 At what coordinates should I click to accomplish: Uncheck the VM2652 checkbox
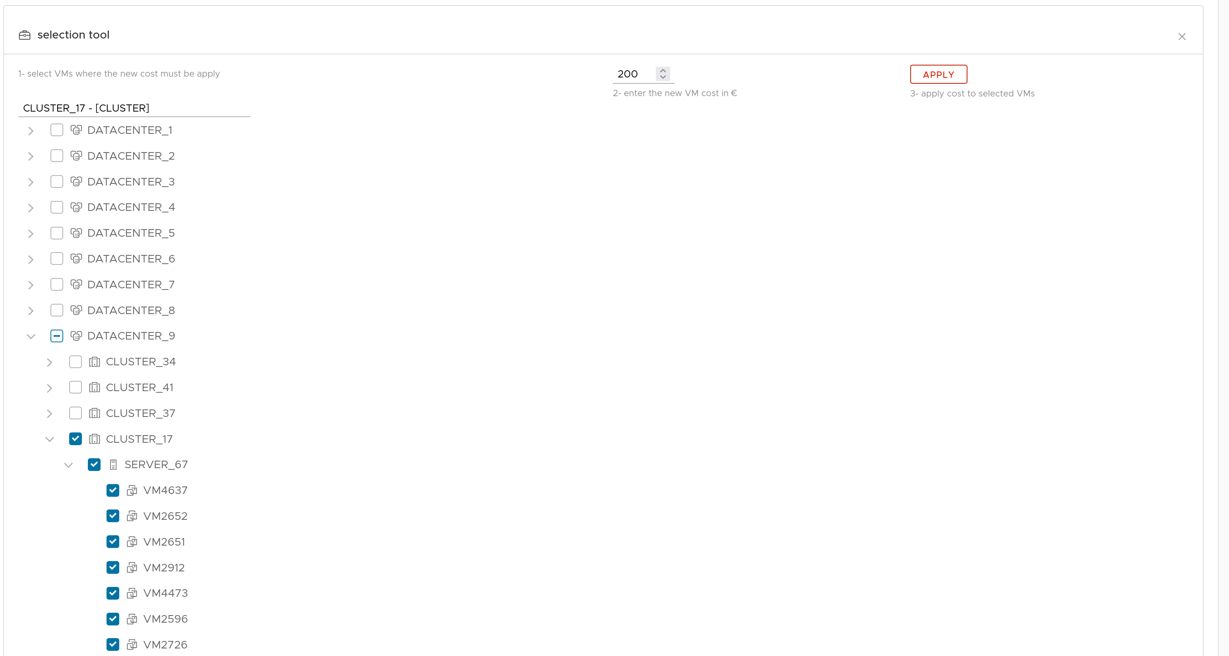coord(113,516)
